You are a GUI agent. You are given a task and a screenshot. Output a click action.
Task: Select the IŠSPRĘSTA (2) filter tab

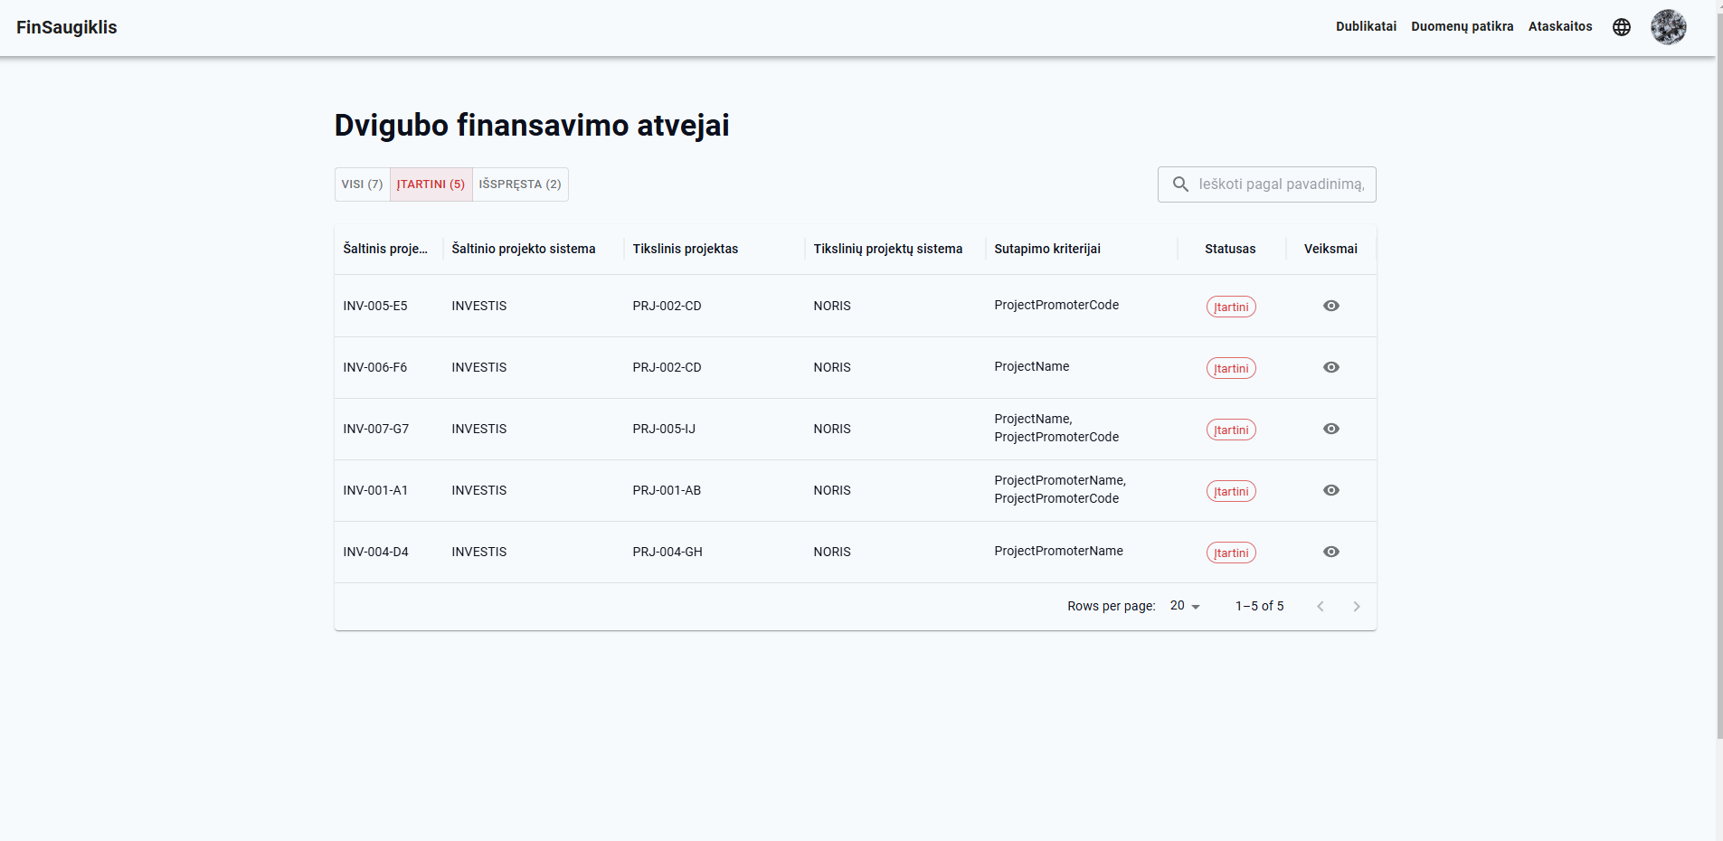pos(520,184)
